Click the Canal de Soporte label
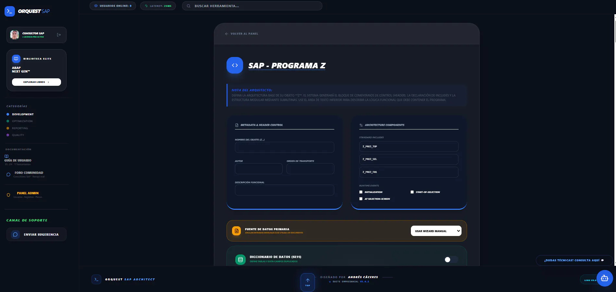 tap(27, 220)
